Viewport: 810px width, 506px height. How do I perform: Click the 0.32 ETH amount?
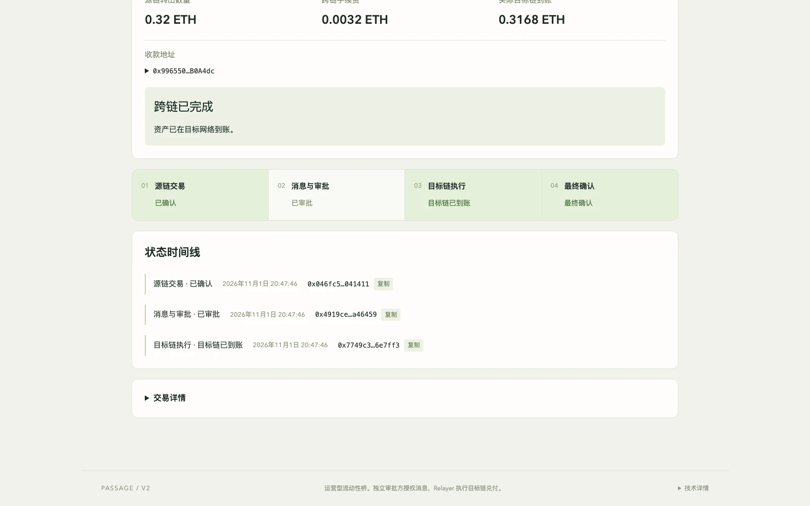tap(171, 20)
